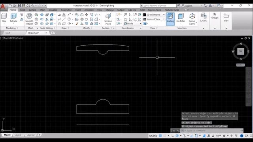253x142 pixels.
Task: Click the Plot (print) icon
Action: point(28,6)
